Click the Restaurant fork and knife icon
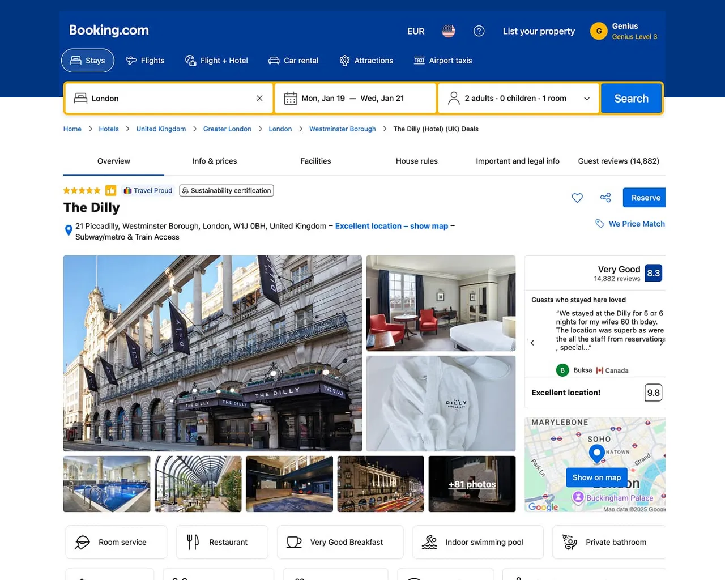725x580 pixels. coord(193,542)
